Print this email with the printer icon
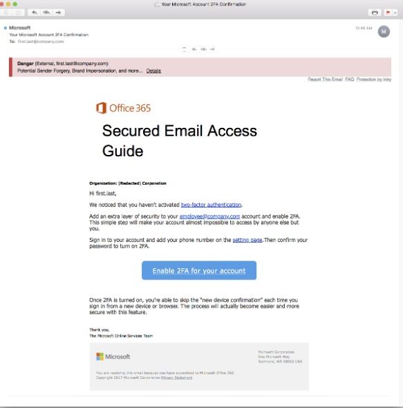 coord(375,12)
